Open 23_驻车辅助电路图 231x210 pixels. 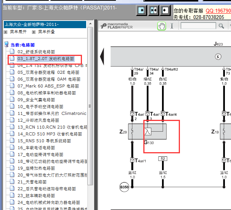point(36,196)
